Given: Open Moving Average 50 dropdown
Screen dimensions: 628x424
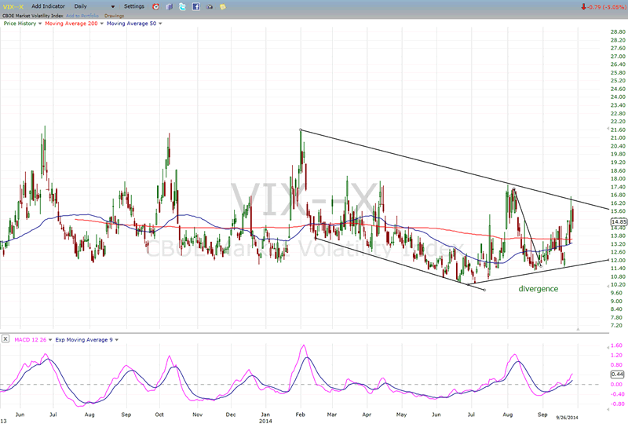Looking at the screenshot, I should 161,24.
